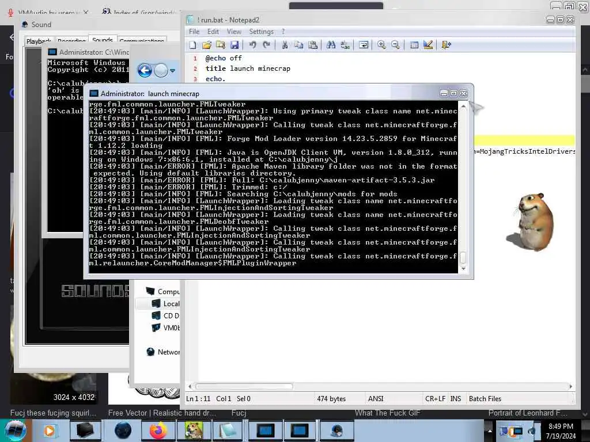Click the Cut scissors icon in Notepad2

pyautogui.click(x=285, y=45)
